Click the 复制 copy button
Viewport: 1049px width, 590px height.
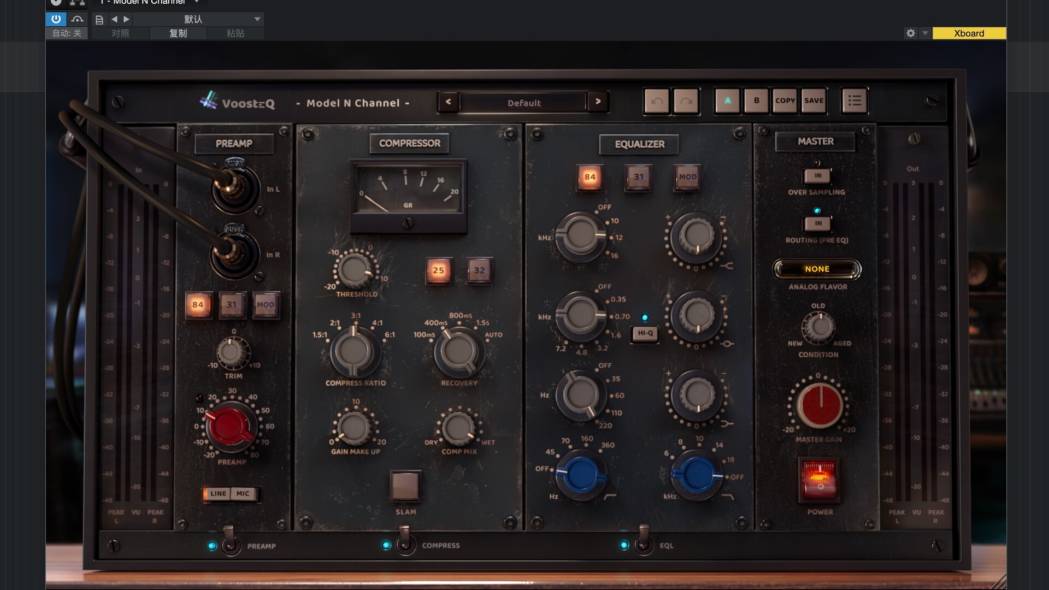pos(178,33)
